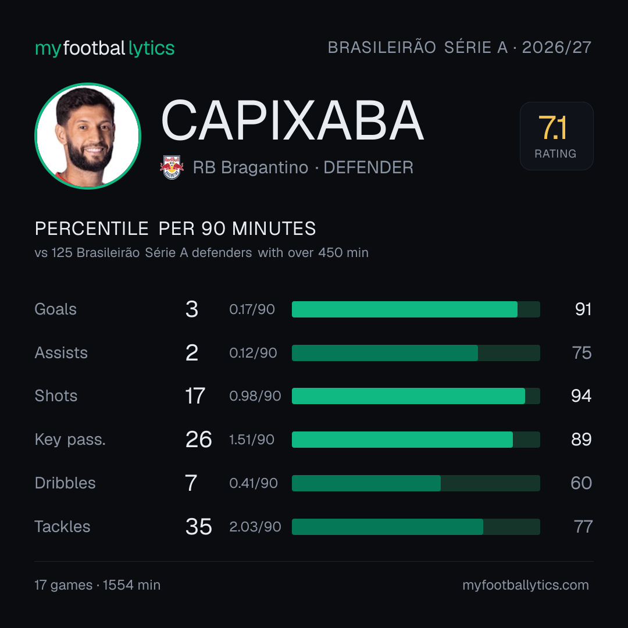Image resolution: width=628 pixels, height=628 pixels.
Task: Select the 17 games 1554 min footer
Action: click(97, 585)
